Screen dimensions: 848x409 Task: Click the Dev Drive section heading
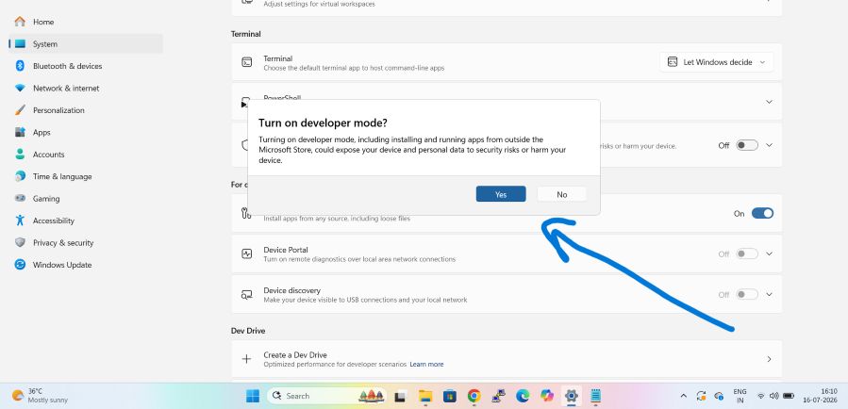[248, 330]
